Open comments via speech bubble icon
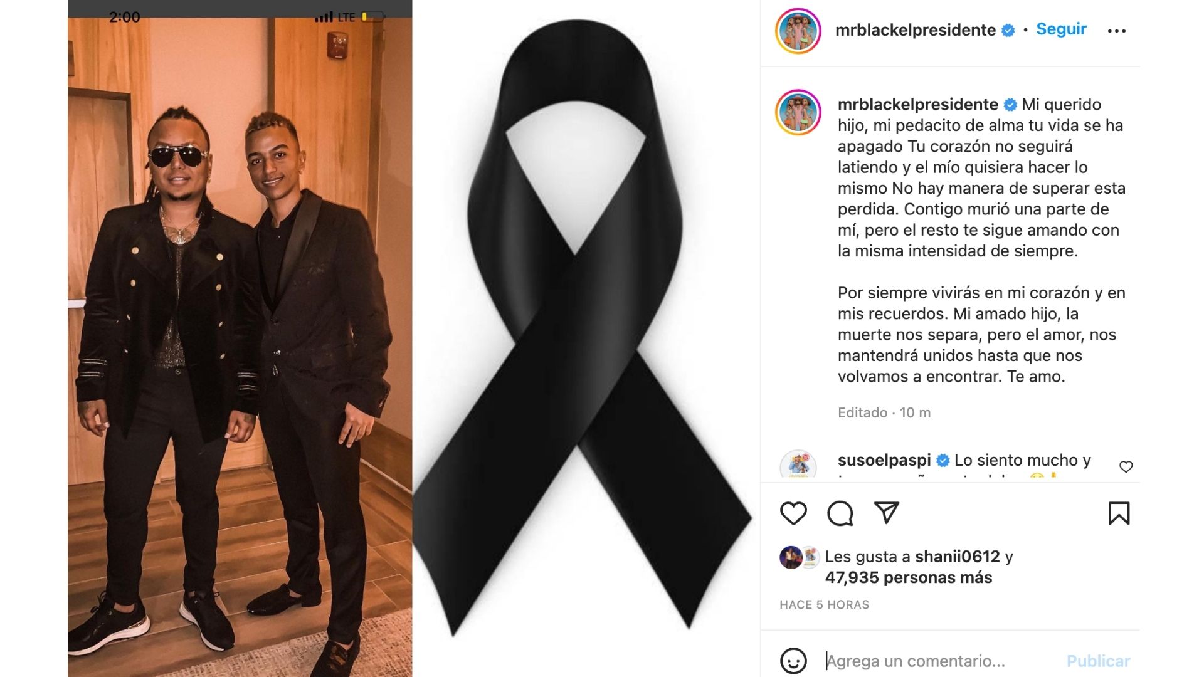The width and height of the screenshot is (1204, 677). (x=840, y=513)
